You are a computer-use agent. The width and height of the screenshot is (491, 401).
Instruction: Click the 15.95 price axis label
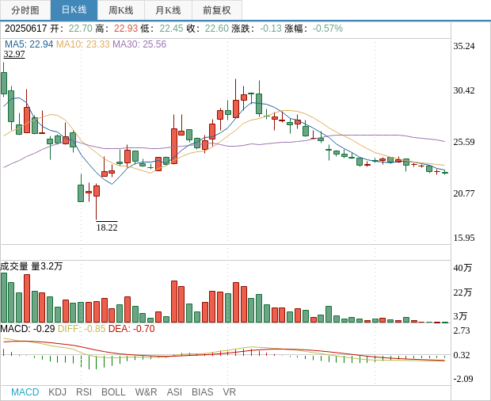[x=464, y=238]
